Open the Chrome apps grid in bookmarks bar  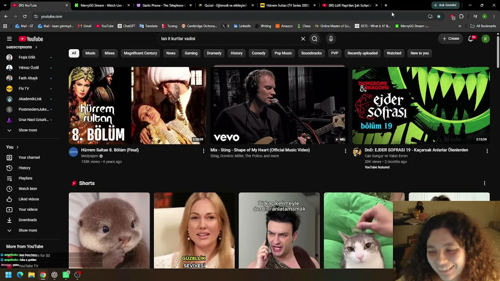[x=5, y=26]
